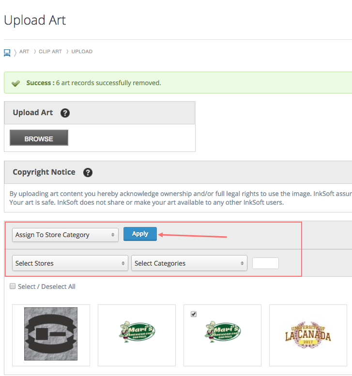Viewport: 352px width, 376px height.
Task: Open the Upload Art help question icon
Action: [65, 113]
